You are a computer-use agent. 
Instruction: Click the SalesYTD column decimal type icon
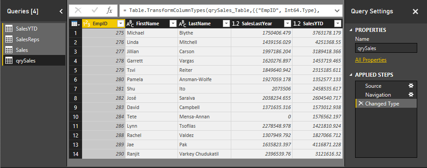click(x=297, y=24)
